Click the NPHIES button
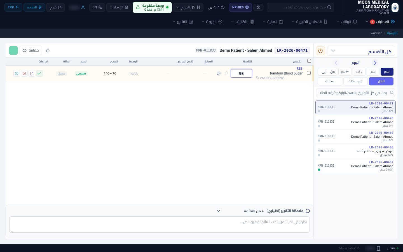The image size is (403, 252). 240,7
